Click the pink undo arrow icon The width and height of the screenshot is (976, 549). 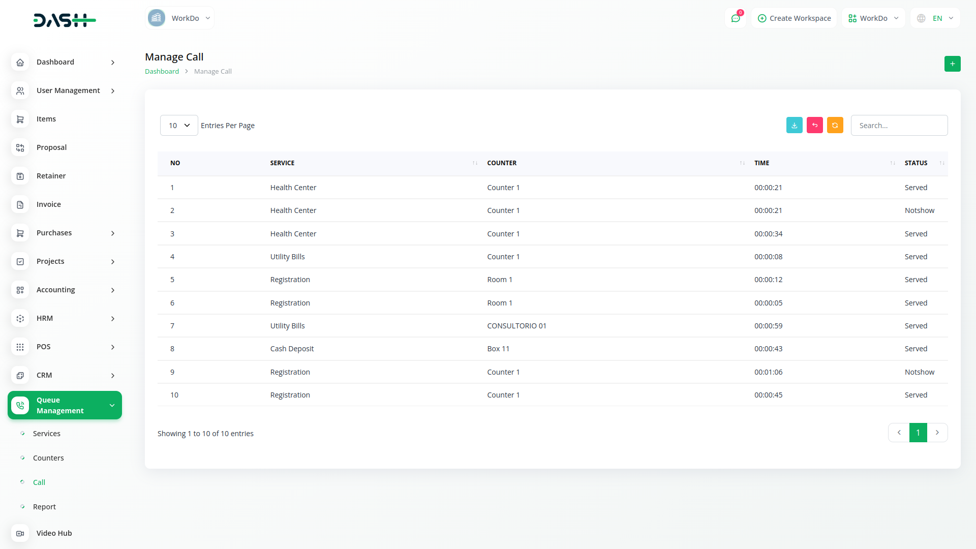[814, 125]
